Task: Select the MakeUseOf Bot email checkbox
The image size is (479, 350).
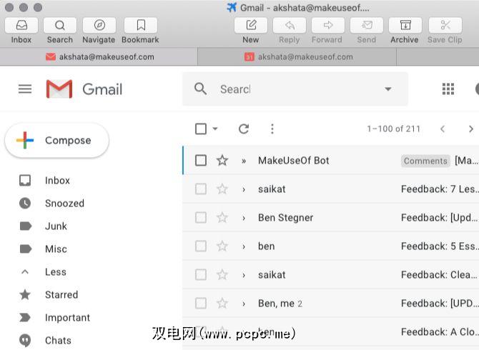Action: pos(201,160)
